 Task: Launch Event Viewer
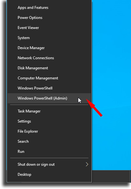(x=49, y=28)
